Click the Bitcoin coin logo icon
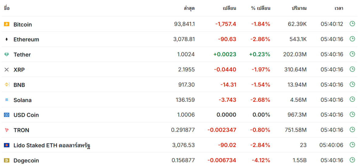The width and height of the screenshot is (358, 166). pyautogui.click(x=6, y=24)
